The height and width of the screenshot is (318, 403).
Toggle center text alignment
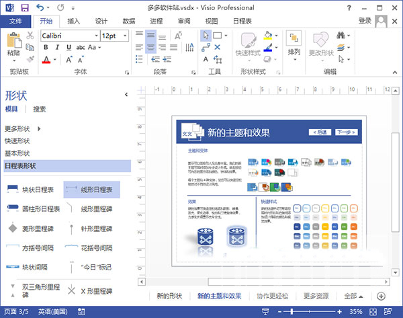coord(151,47)
